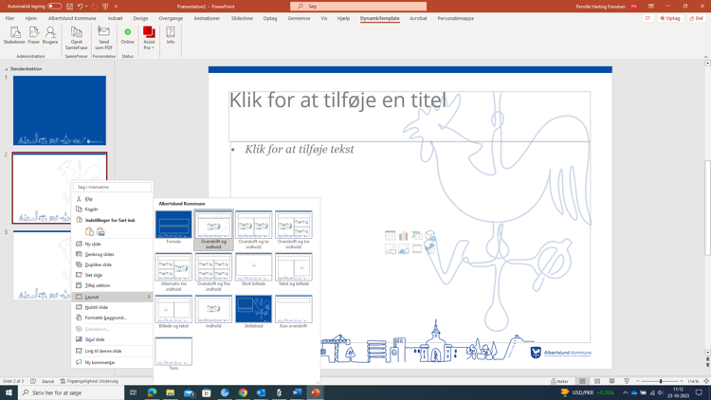Click the Del share button
The height and width of the screenshot is (400, 711).
[x=697, y=18]
